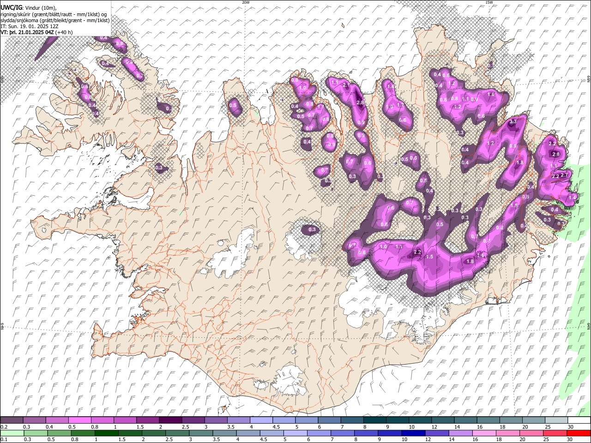The image size is (591, 443).
Task: Pick the gray-green 3–3.5 rain scale swatch
Action: tap(200, 433)
